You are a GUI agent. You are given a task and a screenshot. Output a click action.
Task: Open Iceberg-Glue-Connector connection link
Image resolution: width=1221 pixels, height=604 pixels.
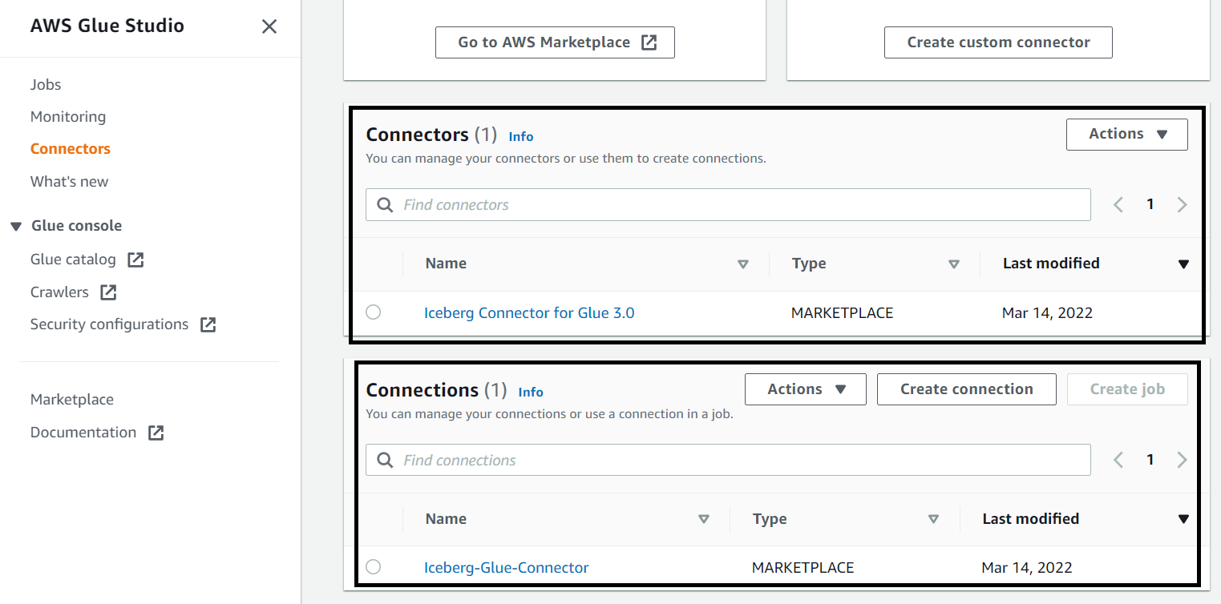tap(507, 568)
